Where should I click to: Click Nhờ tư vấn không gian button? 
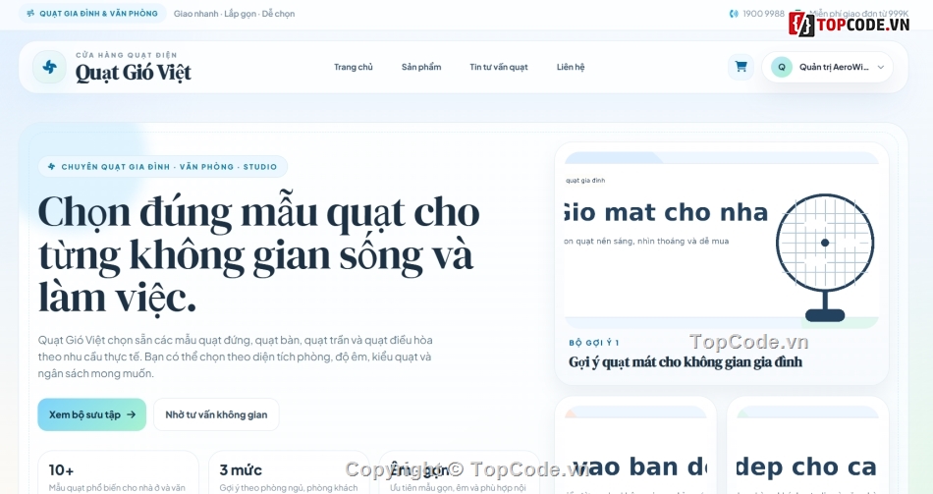(217, 414)
